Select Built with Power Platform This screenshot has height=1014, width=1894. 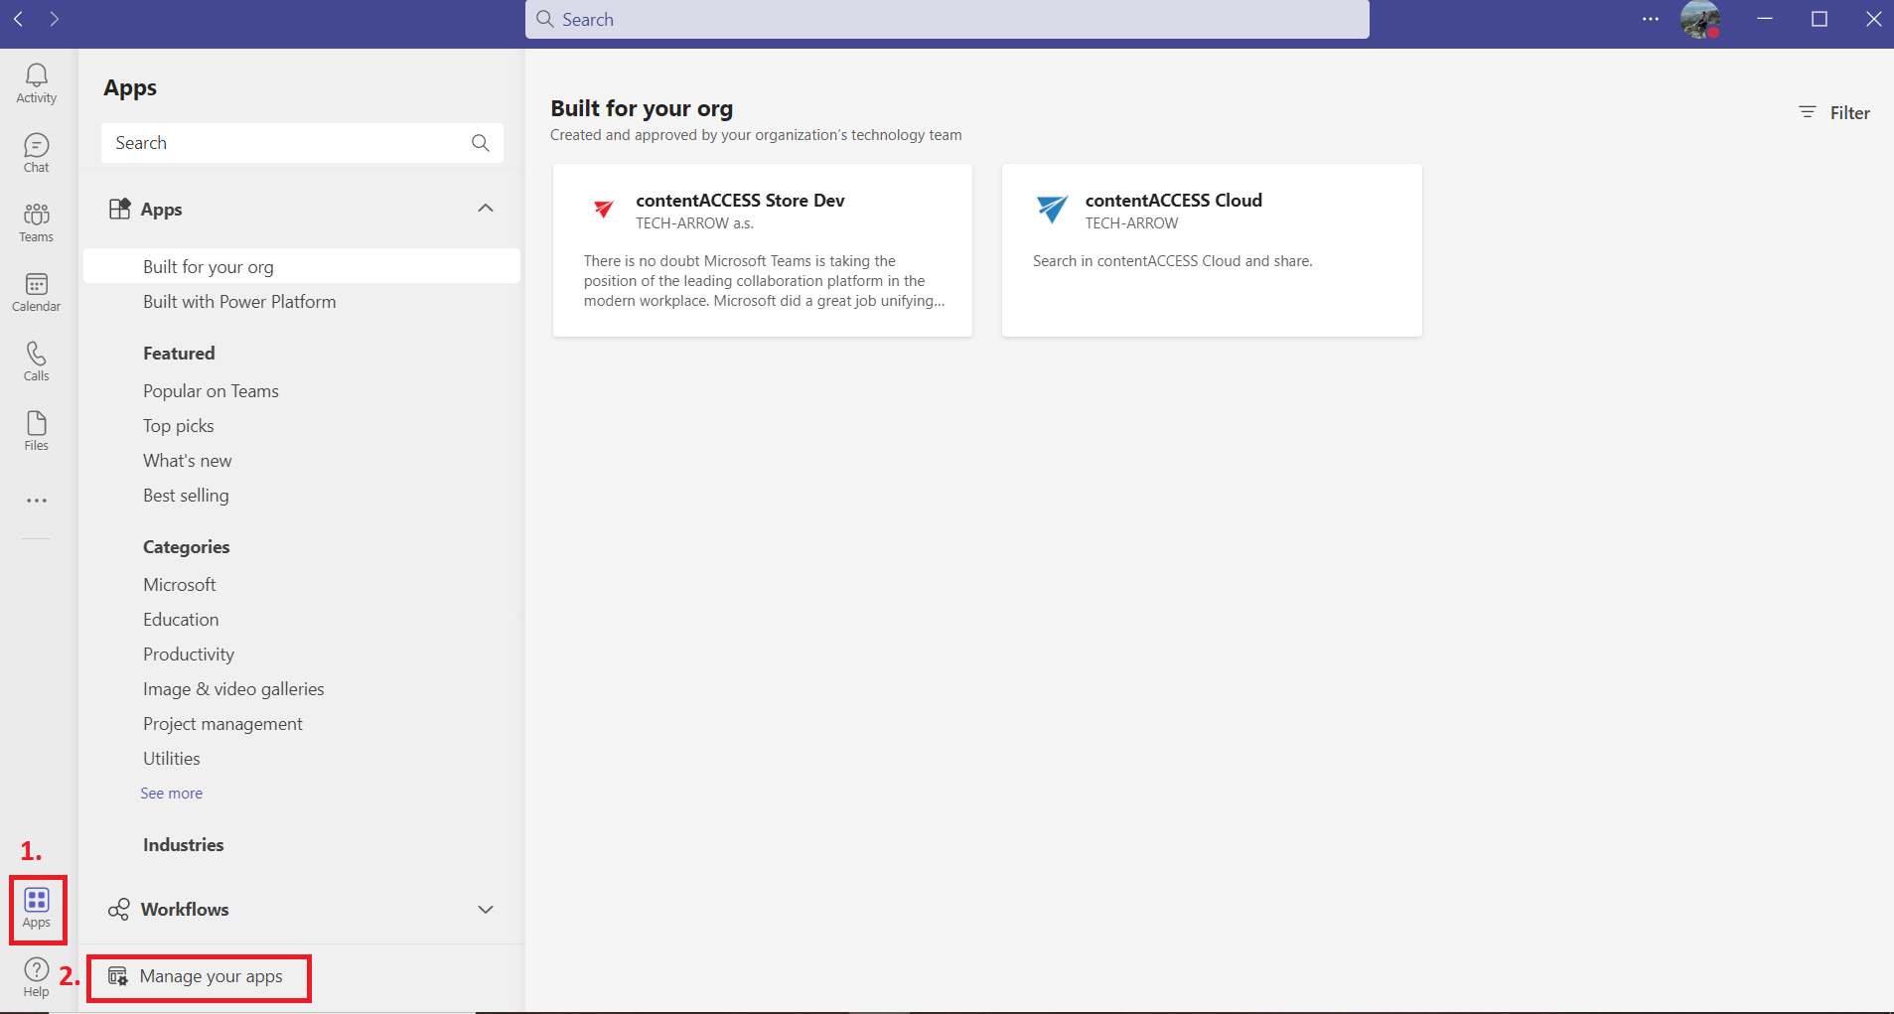point(239,302)
